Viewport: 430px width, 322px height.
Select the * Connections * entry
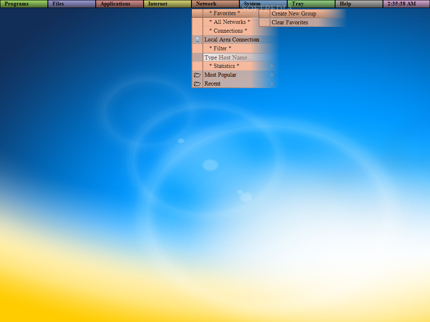click(x=235, y=31)
